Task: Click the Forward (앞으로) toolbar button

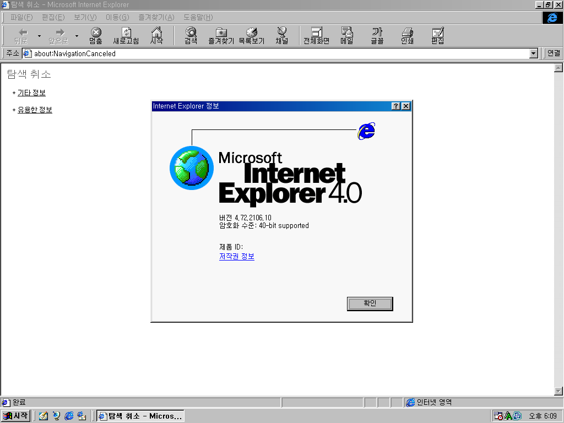Action: coord(58,36)
